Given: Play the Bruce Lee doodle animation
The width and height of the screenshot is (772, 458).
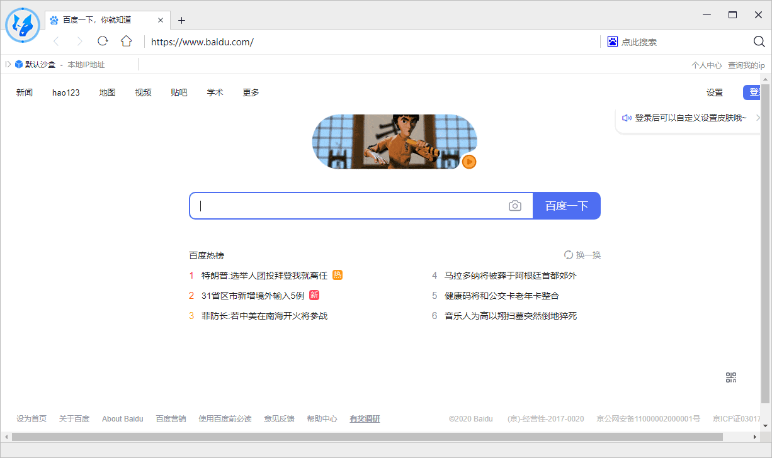Looking at the screenshot, I should click(x=468, y=162).
